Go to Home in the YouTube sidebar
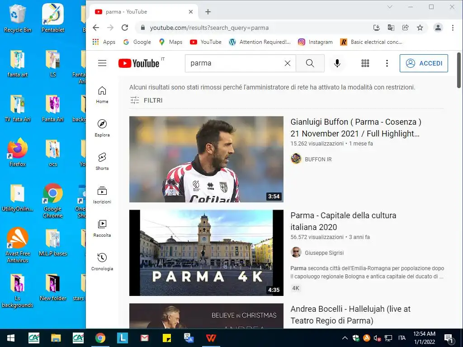This screenshot has height=347, width=463. click(102, 95)
